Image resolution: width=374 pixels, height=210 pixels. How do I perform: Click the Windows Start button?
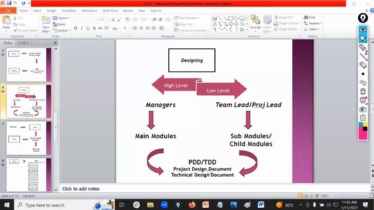click(x=7, y=205)
